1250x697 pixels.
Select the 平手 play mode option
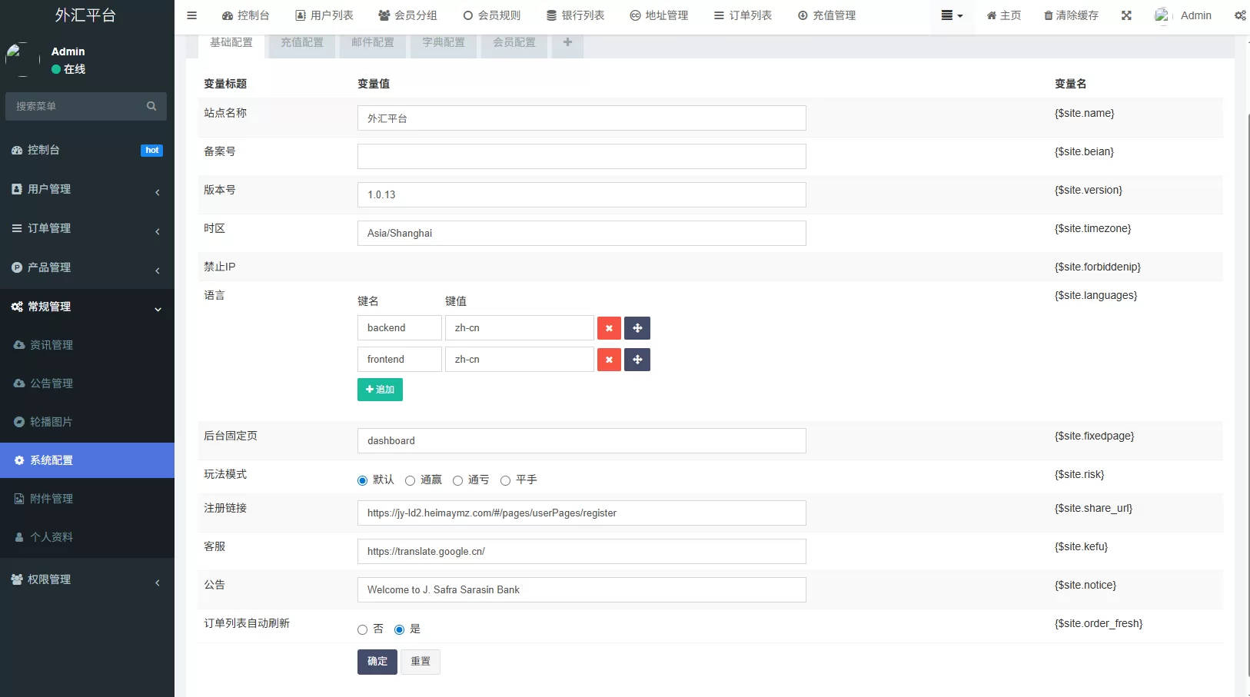[x=506, y=480]
